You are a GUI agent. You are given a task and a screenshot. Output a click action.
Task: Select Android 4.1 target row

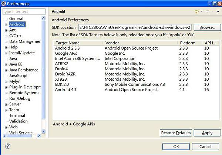tap(69, 90)
